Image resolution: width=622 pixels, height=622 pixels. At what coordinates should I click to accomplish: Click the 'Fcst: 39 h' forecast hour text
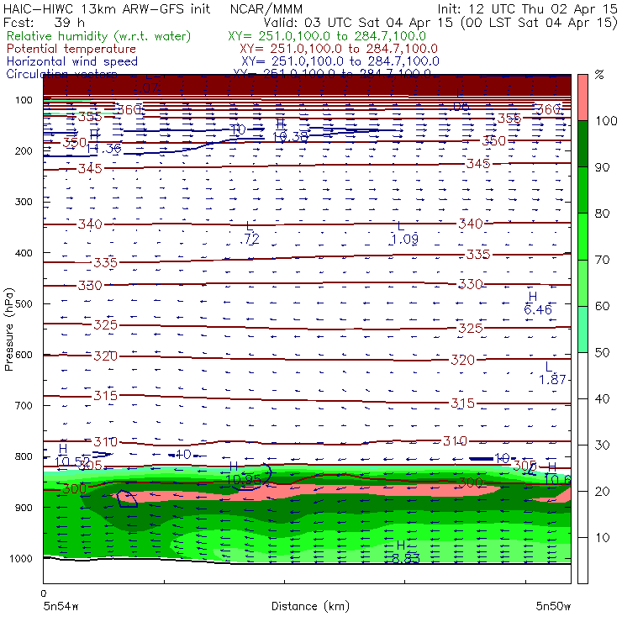coord(44,22)
